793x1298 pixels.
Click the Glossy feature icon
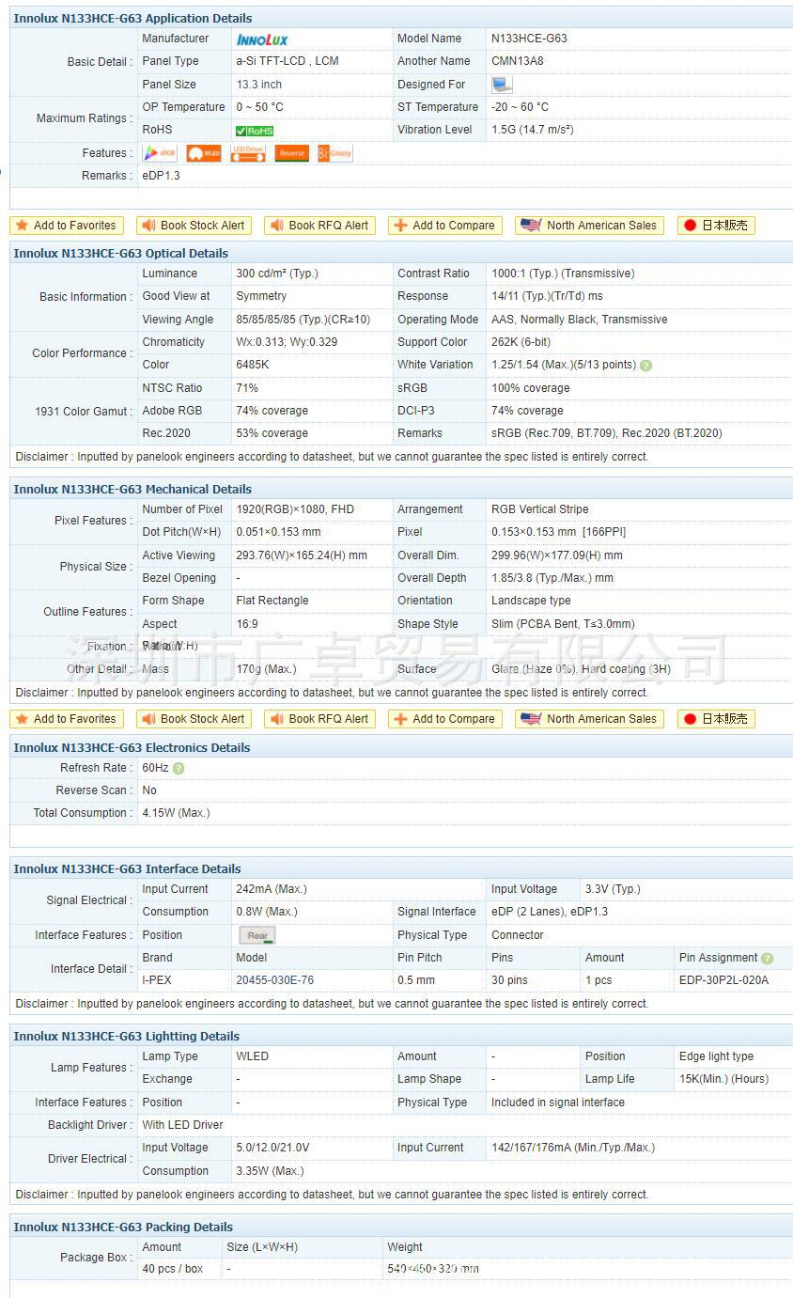click(x=335, y=153)
